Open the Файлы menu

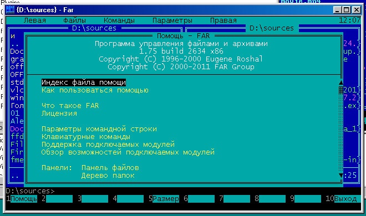pos(74,20)
